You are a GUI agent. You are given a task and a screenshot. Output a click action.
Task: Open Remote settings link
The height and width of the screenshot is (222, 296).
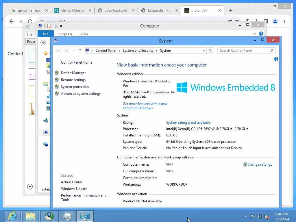pyautogui.click(x=73, y=80)
